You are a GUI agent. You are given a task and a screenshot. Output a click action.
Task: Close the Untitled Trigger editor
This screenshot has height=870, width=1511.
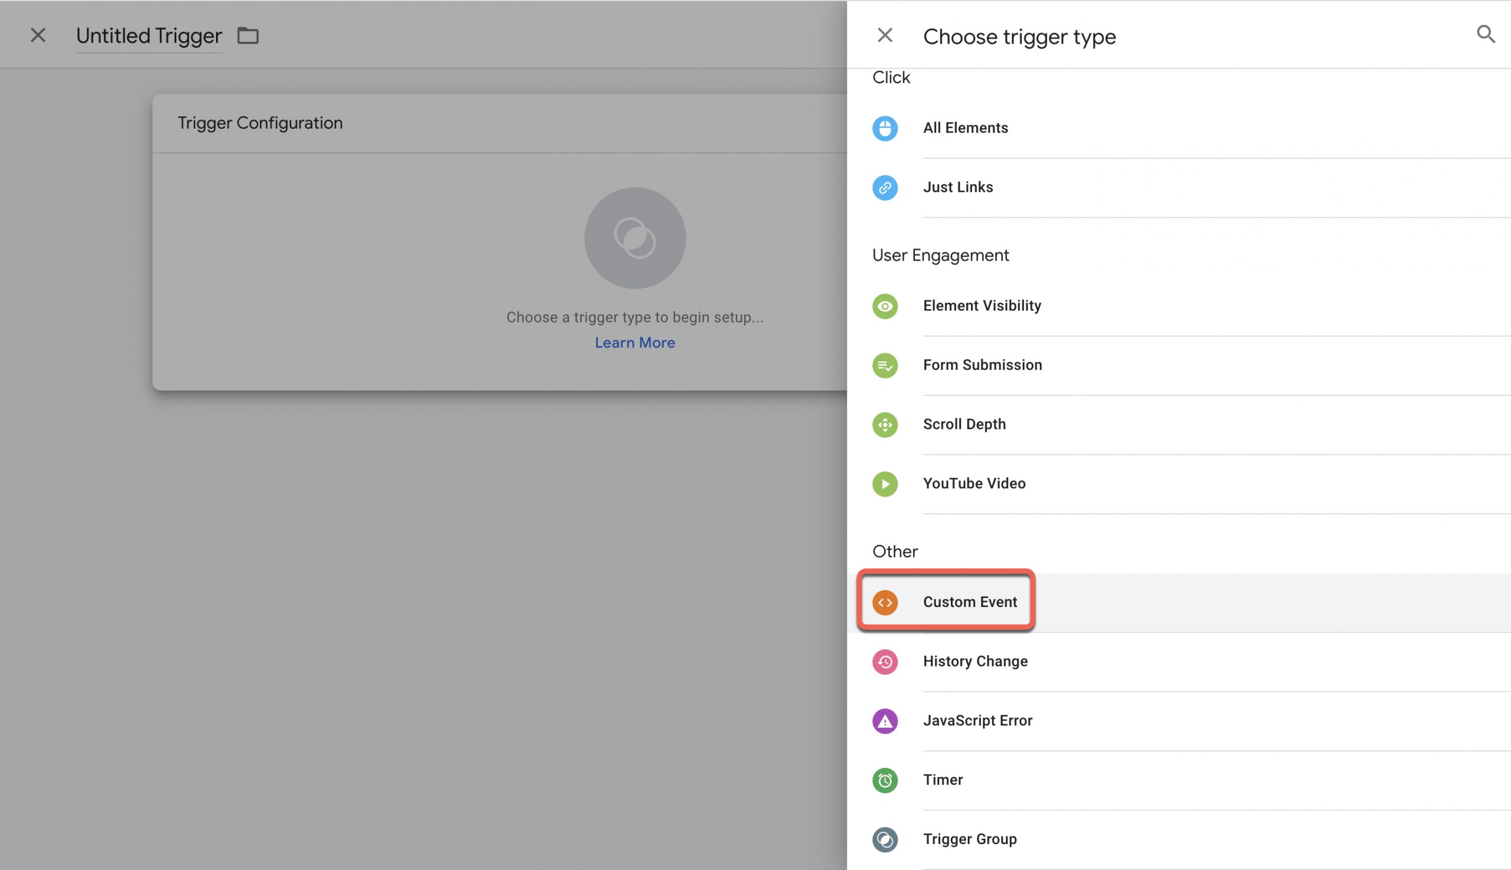point(37,34)
